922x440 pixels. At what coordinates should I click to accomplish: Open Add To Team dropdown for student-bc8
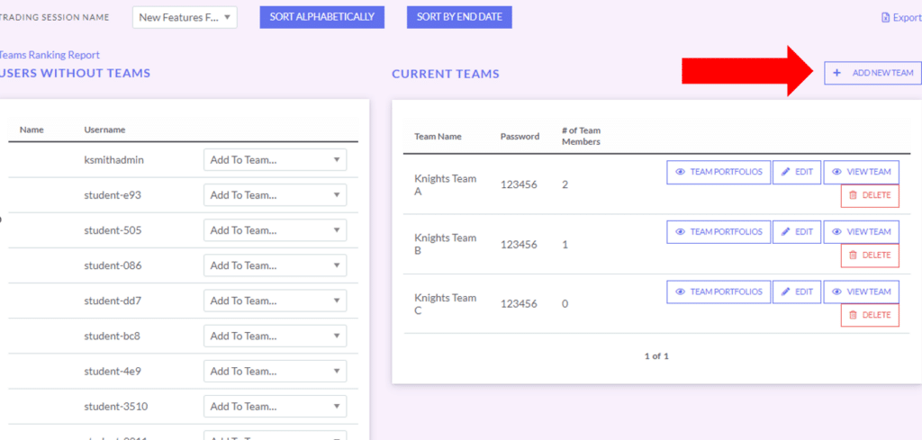click(276, 336)
